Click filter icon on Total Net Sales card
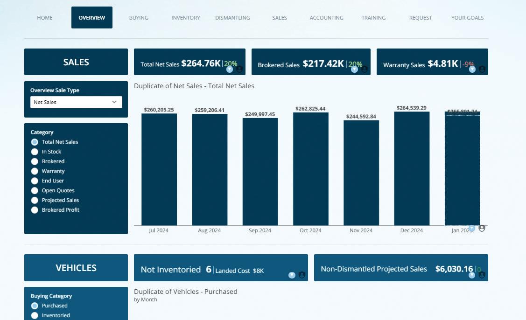This screenshot has width=526, height=320. point(230,70)
